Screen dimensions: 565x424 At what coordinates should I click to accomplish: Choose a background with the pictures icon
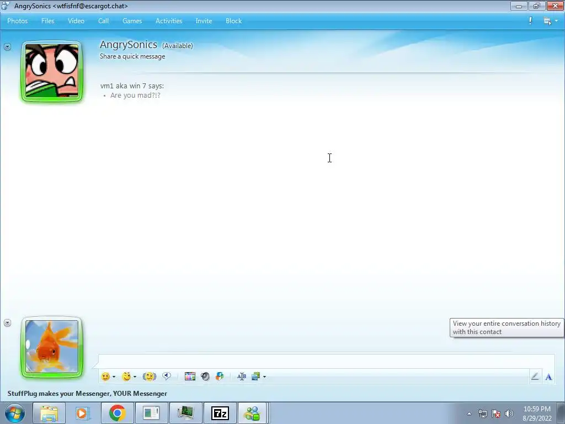point(256,377)
